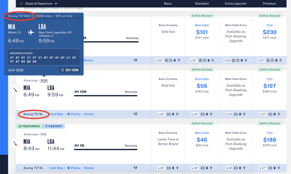Image resolution: width=291 pixels, height=174 pixels.
Task: Select the $46 Main Cabin fare for flight 408
Action: tap(202, 140)
